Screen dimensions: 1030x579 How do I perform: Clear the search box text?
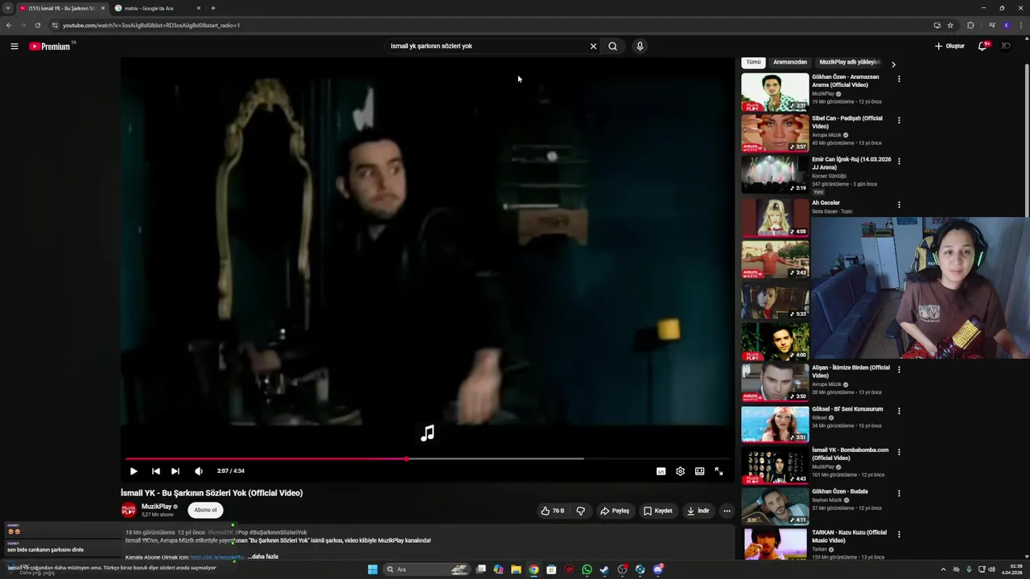[593, 46]
